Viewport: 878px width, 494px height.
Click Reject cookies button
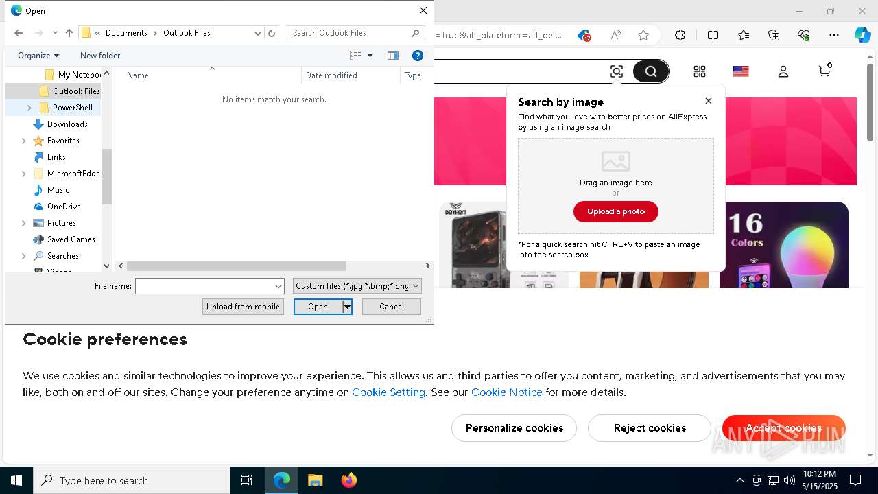point(650,428)
